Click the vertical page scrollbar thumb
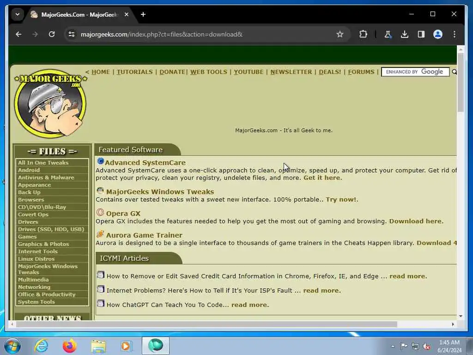This screenshot has width=473, height=355. point(461,82)
